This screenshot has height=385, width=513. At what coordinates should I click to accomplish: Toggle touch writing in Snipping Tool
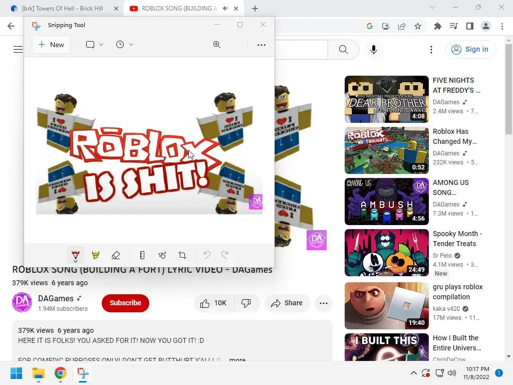[162, 255]
